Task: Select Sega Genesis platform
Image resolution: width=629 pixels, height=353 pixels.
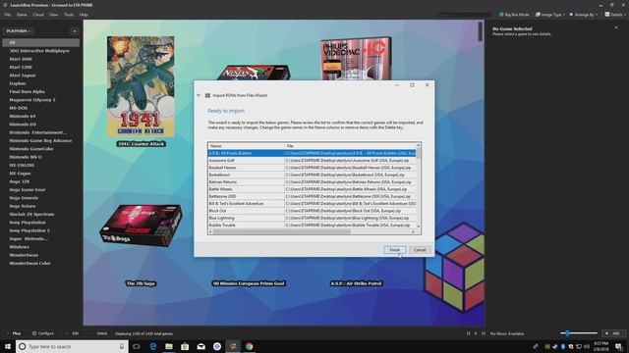Action: pos(24,198)
